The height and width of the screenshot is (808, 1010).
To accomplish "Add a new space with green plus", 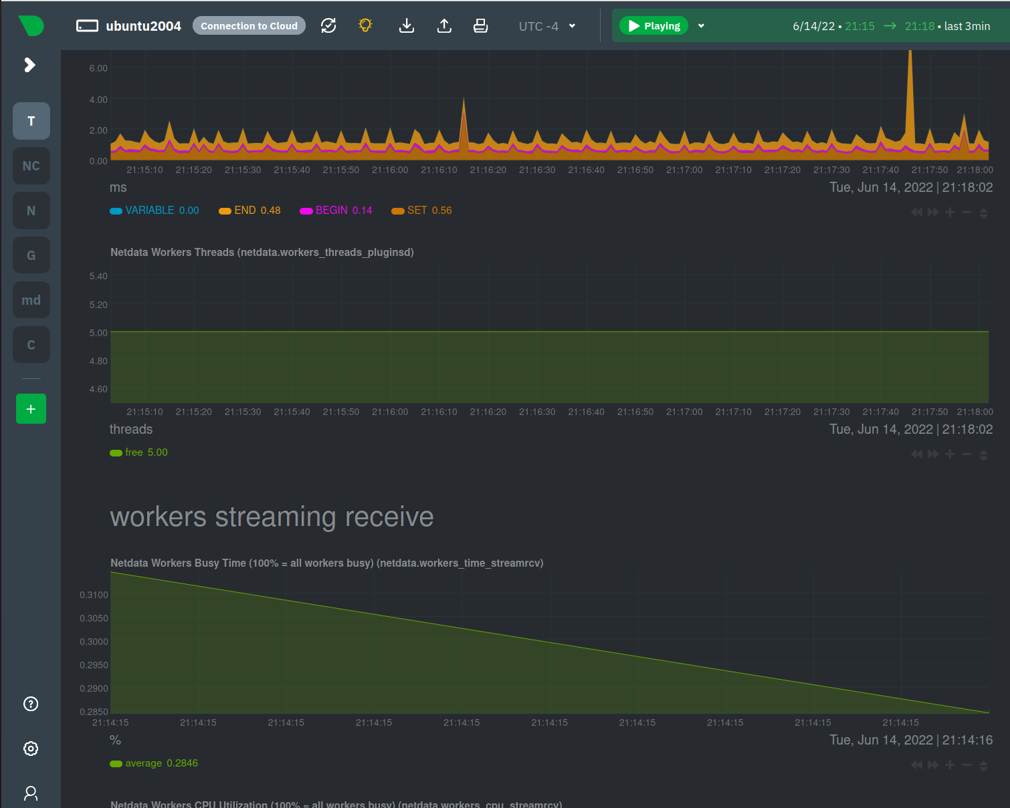I will tap(31, 408).
